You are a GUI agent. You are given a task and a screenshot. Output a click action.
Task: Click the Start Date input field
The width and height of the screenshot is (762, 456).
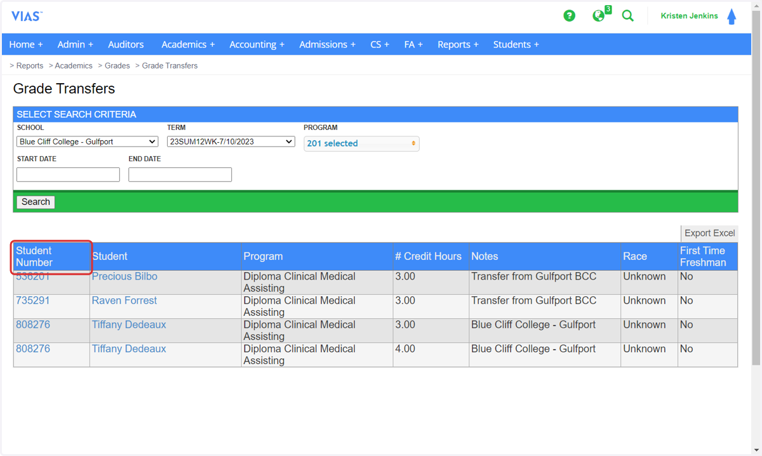tap(68, 174)
